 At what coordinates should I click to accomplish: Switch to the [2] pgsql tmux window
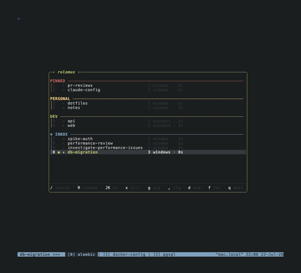pos(164,255)
